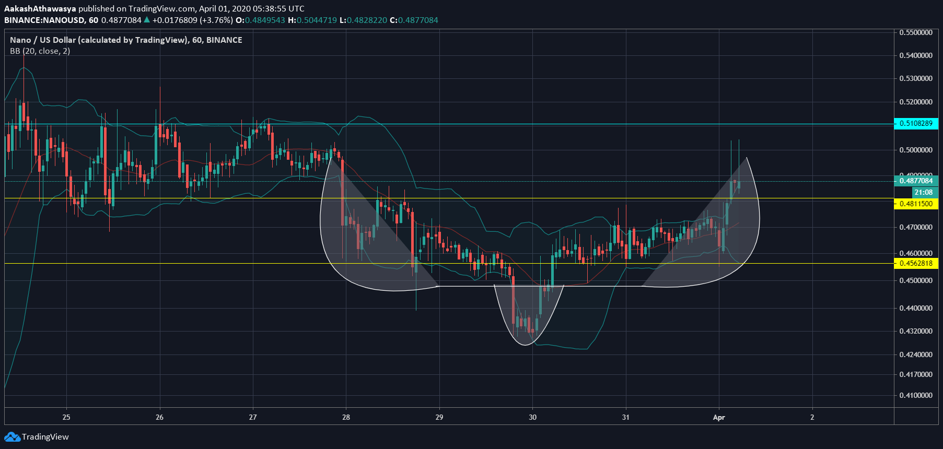Click the BB (20, close, 2) indicator label

[40, 51]
